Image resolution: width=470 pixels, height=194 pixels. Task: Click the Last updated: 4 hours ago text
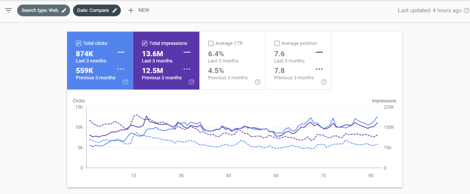click(430, 10)
